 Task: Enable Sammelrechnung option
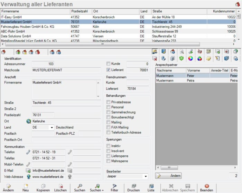point(108,112)
